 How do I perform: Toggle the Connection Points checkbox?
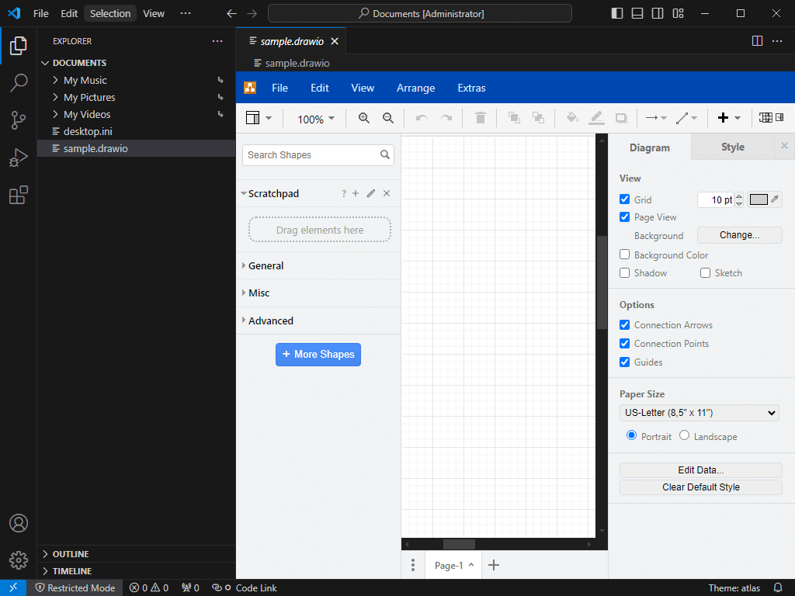(625, 344)
